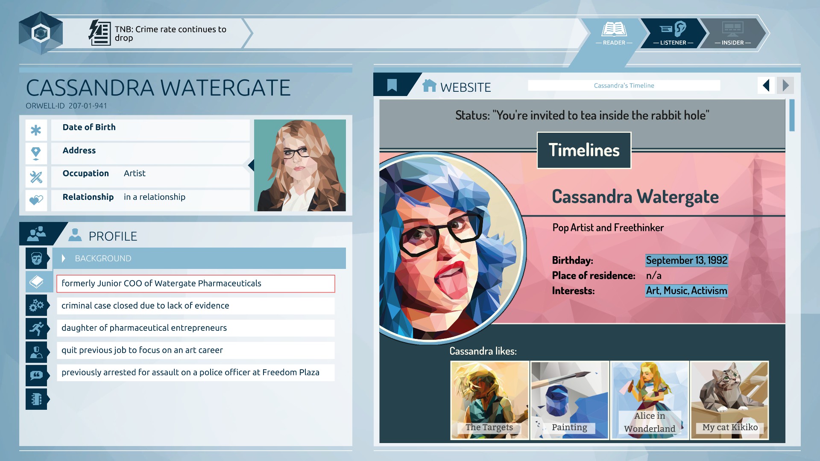Select the tag category icon in sidebar
Image resolution: width=820 pixels, height=461 pixels.
(36, 282)
